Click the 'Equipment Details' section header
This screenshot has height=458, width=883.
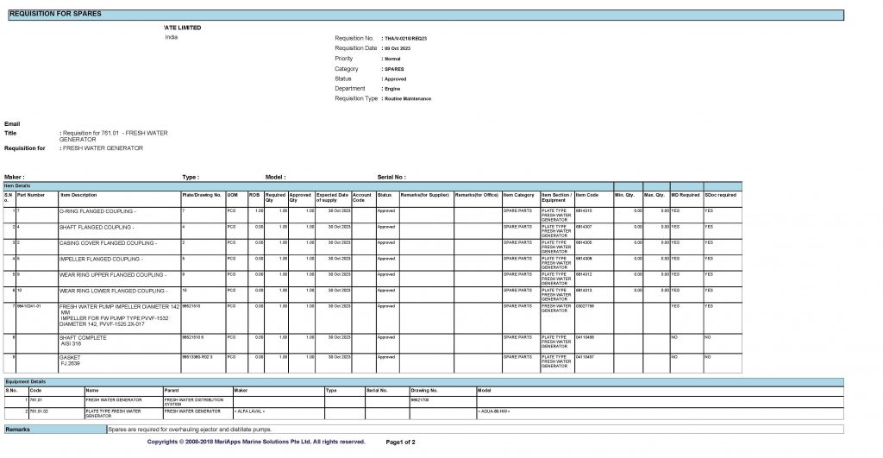24,381
